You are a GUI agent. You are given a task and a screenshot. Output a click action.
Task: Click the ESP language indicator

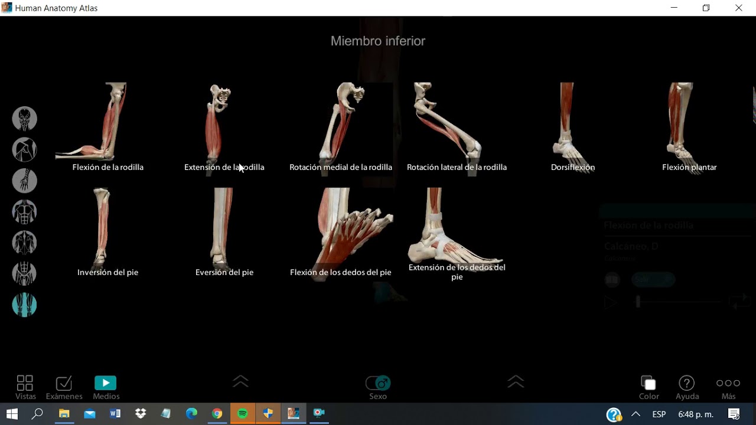pos(659,414)
